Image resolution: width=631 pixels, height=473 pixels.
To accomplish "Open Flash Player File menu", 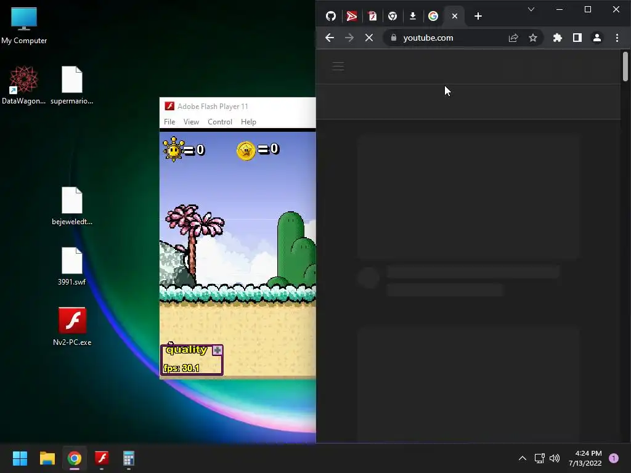I will 169,122.
